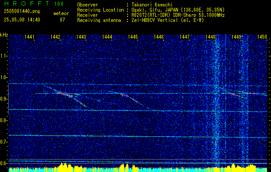
Task: Select the Ogaki, Gifu, JAPAN location text
Action: tap(177, 10)
